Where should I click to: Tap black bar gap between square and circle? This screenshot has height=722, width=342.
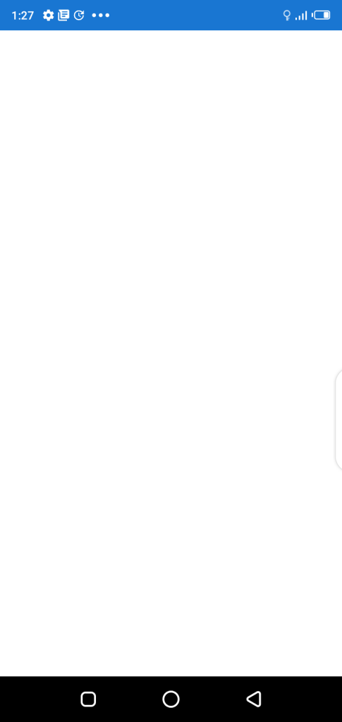tap(129, 699)
